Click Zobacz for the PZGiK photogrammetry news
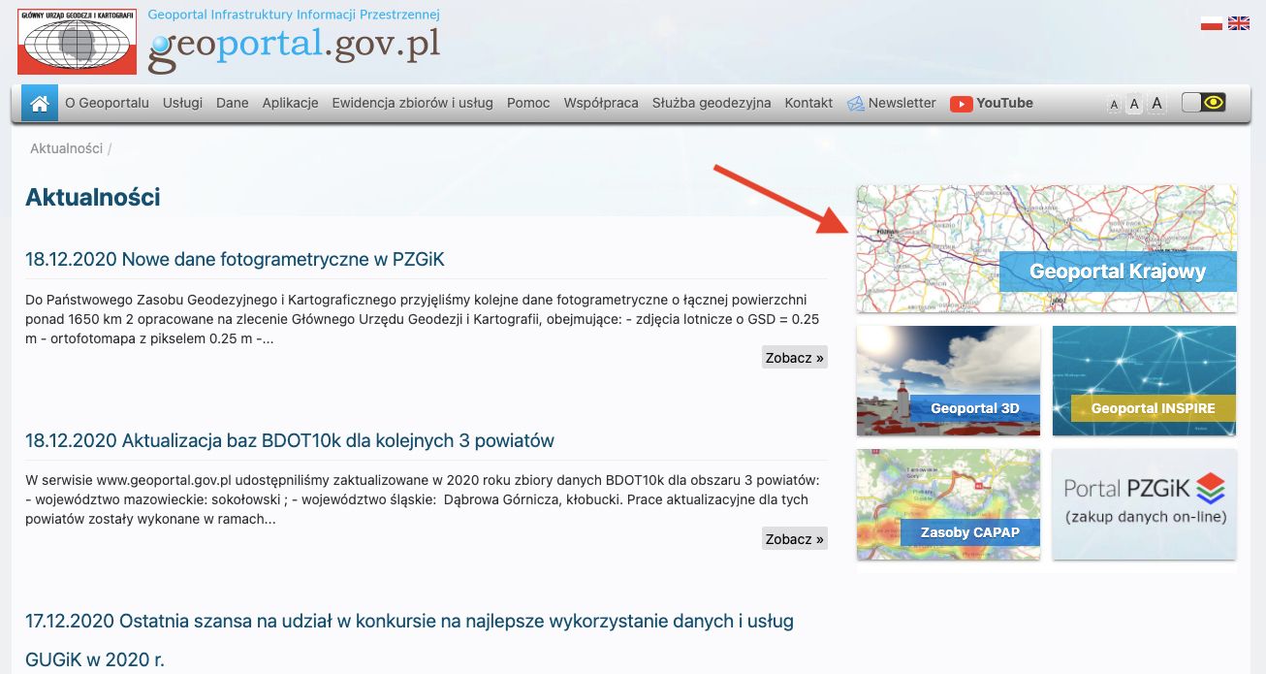The height and width of the screenshot is (674, 1266). click(x=793, y=357)
